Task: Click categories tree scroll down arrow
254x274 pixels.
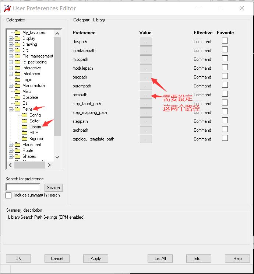Action: (57, 157)
